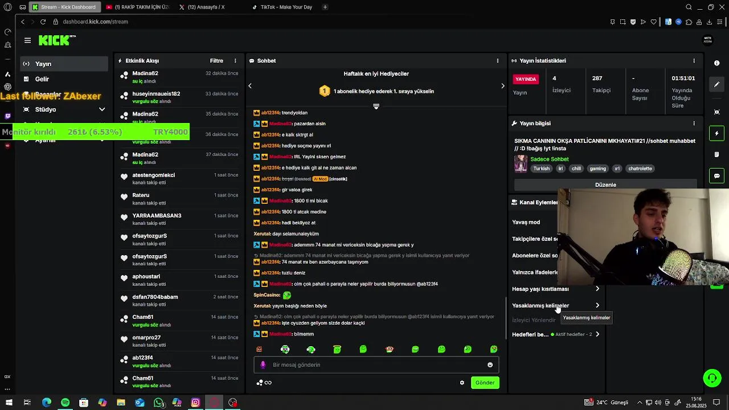Click Düzenle to edit stream info
This screenshot has width=729, height=410.
pos(605,184)
